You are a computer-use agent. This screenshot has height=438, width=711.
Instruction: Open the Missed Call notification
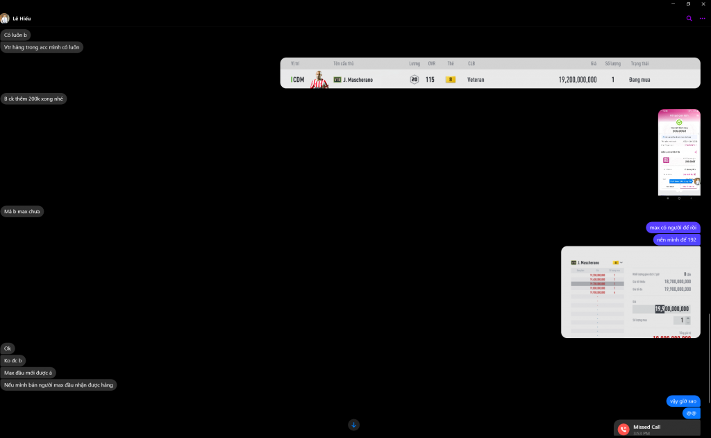click(657, 428)
